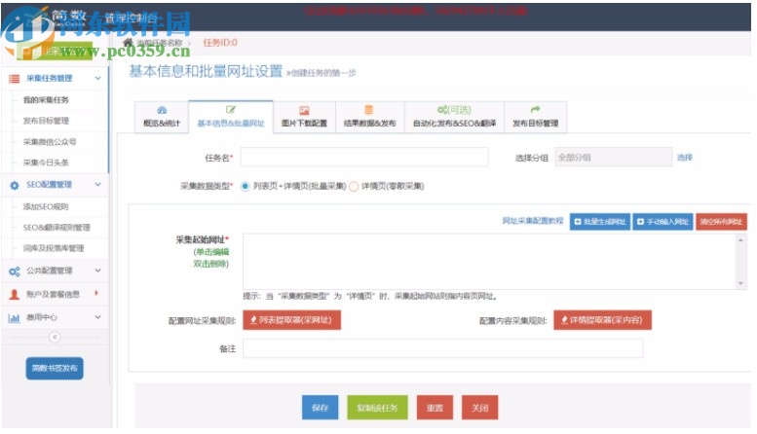
Task: Open the 基本信息&批量网址 tab
Action: [x=231, y=117]
